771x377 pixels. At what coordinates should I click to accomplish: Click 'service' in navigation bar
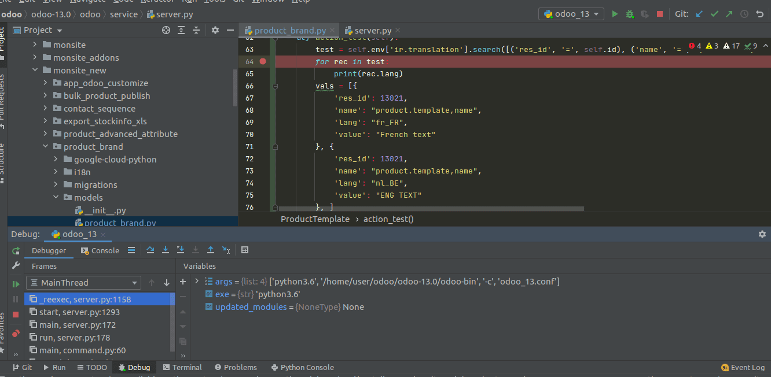tap(124, 14)
